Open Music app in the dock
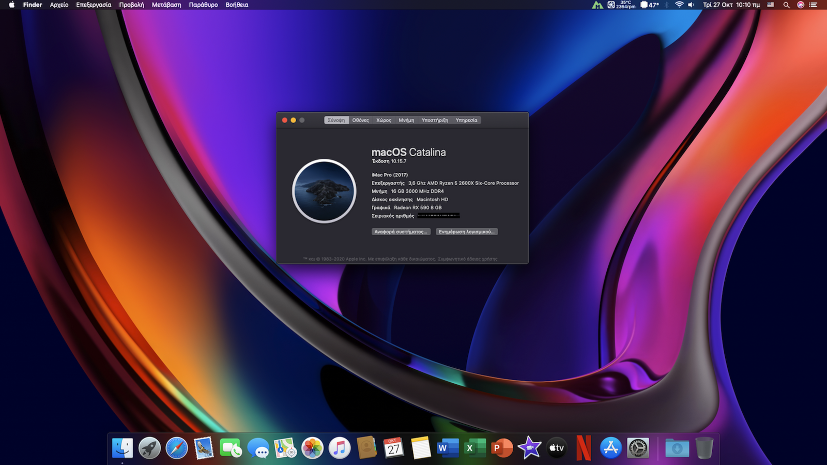Screen dimensions: 827x465 tap(339, 448)
